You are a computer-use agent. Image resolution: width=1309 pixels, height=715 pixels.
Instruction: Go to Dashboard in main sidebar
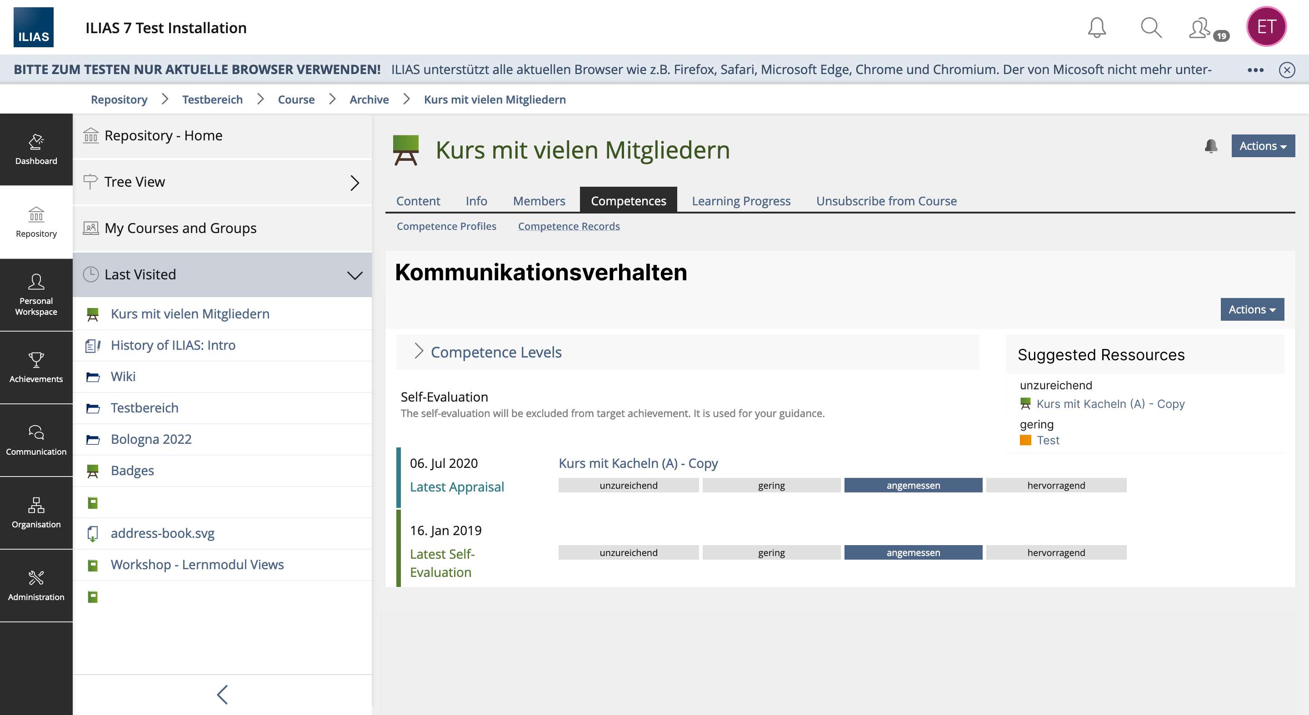pyautogui.click(x=36, y=149)
